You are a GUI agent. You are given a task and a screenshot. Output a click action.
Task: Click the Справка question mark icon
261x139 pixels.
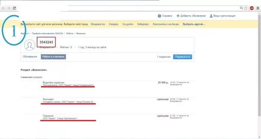[159, 16]
